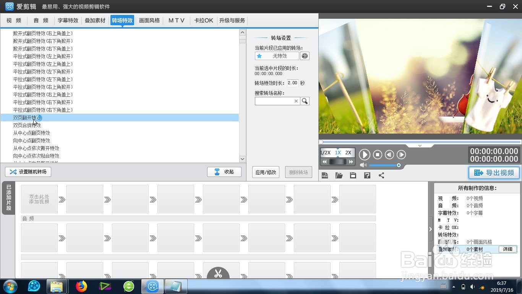Mute audio by clicking the speaker icon
Screen dimensions: 522x294
coord(363,165)
